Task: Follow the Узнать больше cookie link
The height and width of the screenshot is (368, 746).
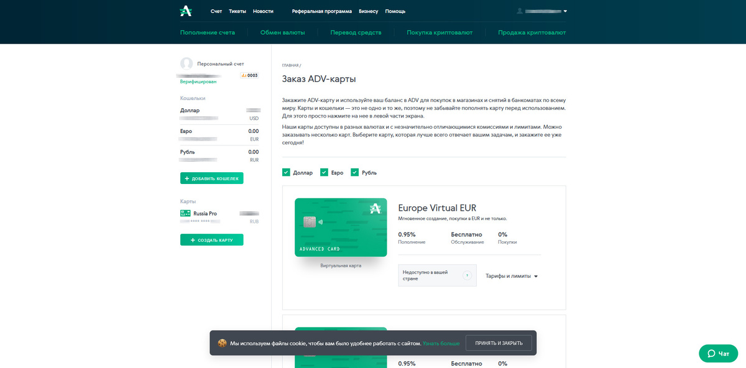Action: point(441,343)
